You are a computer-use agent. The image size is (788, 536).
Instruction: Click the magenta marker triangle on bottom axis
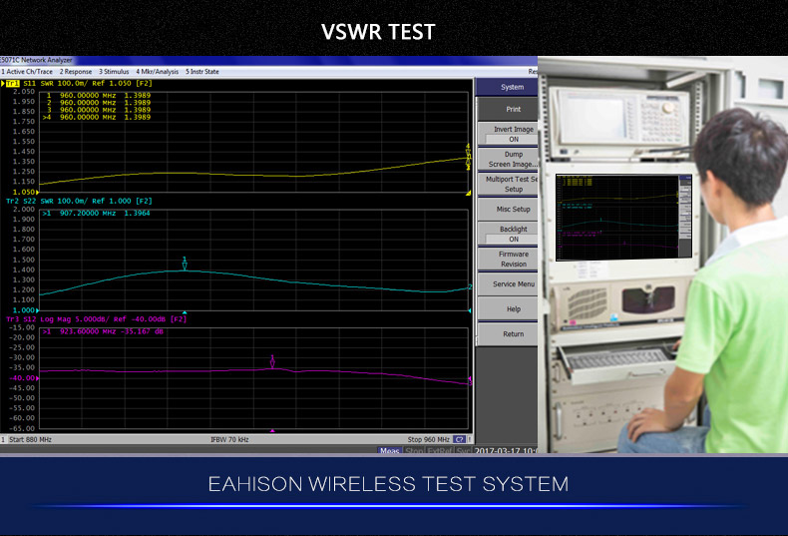pyautogui.click(x=272, y=430)
